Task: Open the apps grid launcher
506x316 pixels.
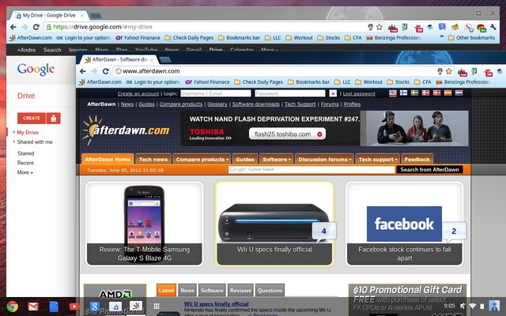Action: (x=157, y=306)
